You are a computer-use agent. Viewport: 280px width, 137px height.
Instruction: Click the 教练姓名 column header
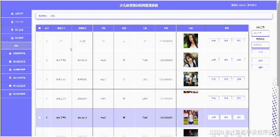(x=82, y=28)
